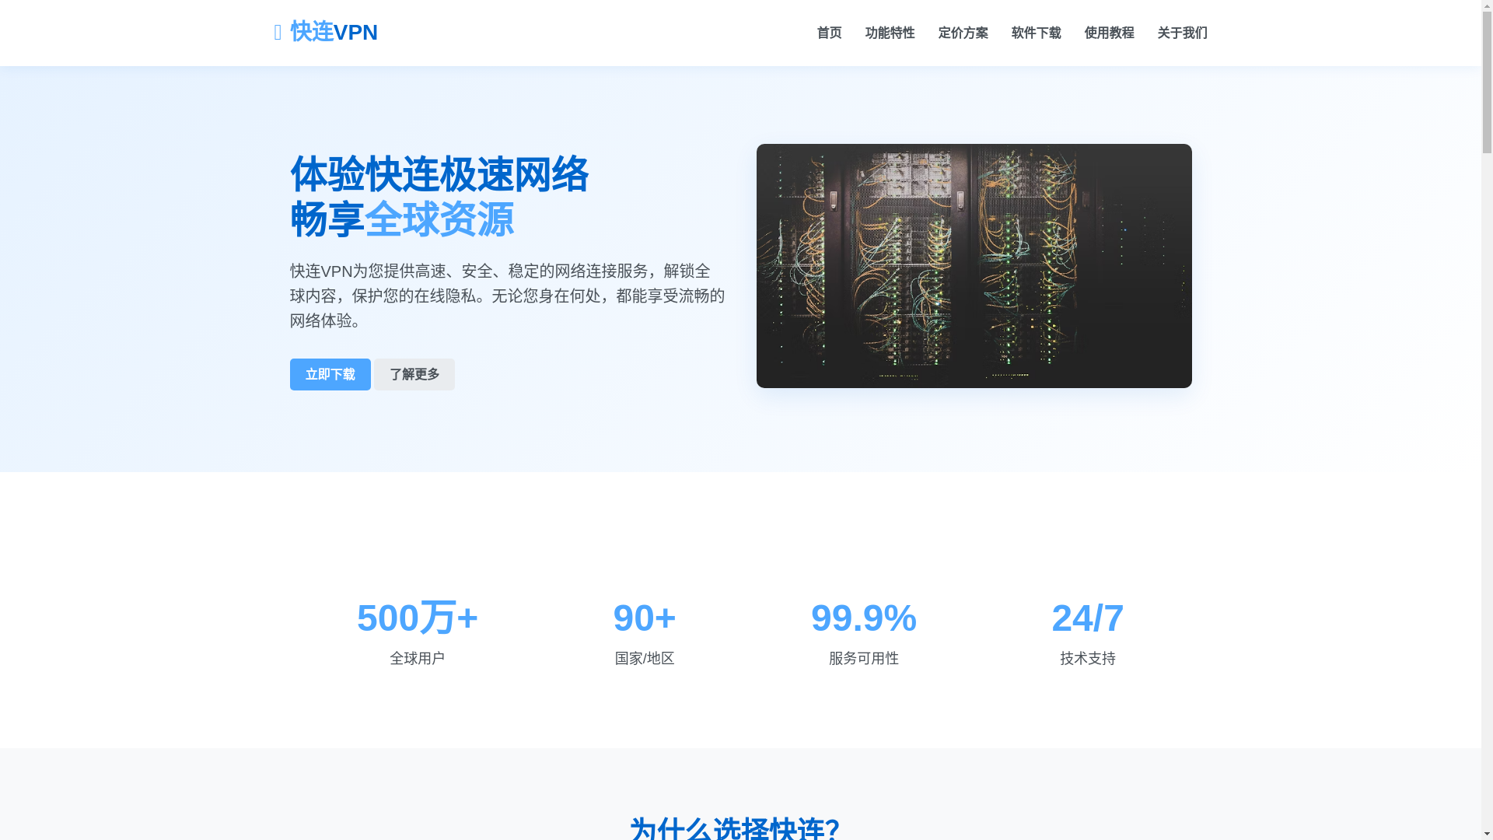Open the 关于我们 navigation link
Screen dimensions: 1493x840
1182,33
